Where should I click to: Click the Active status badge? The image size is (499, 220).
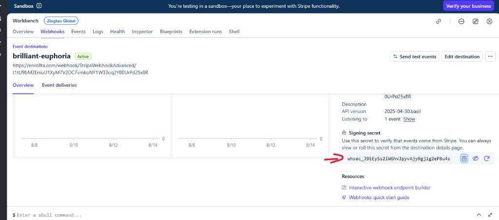pyautogui.click(x=83, y=56)
